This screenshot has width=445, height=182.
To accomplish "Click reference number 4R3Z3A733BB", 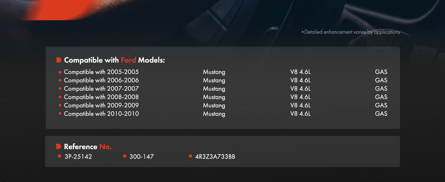I will pos(215,157).
